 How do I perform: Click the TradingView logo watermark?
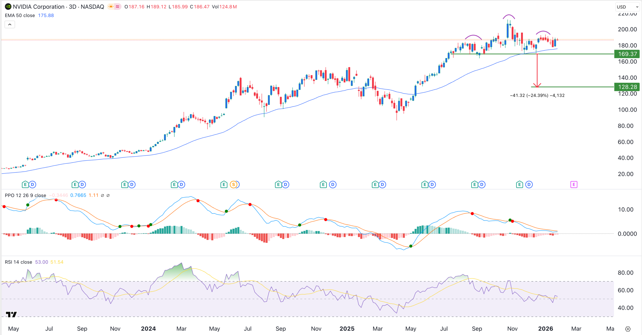(11, 315)
